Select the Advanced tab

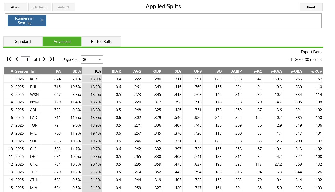coord(62,42)
